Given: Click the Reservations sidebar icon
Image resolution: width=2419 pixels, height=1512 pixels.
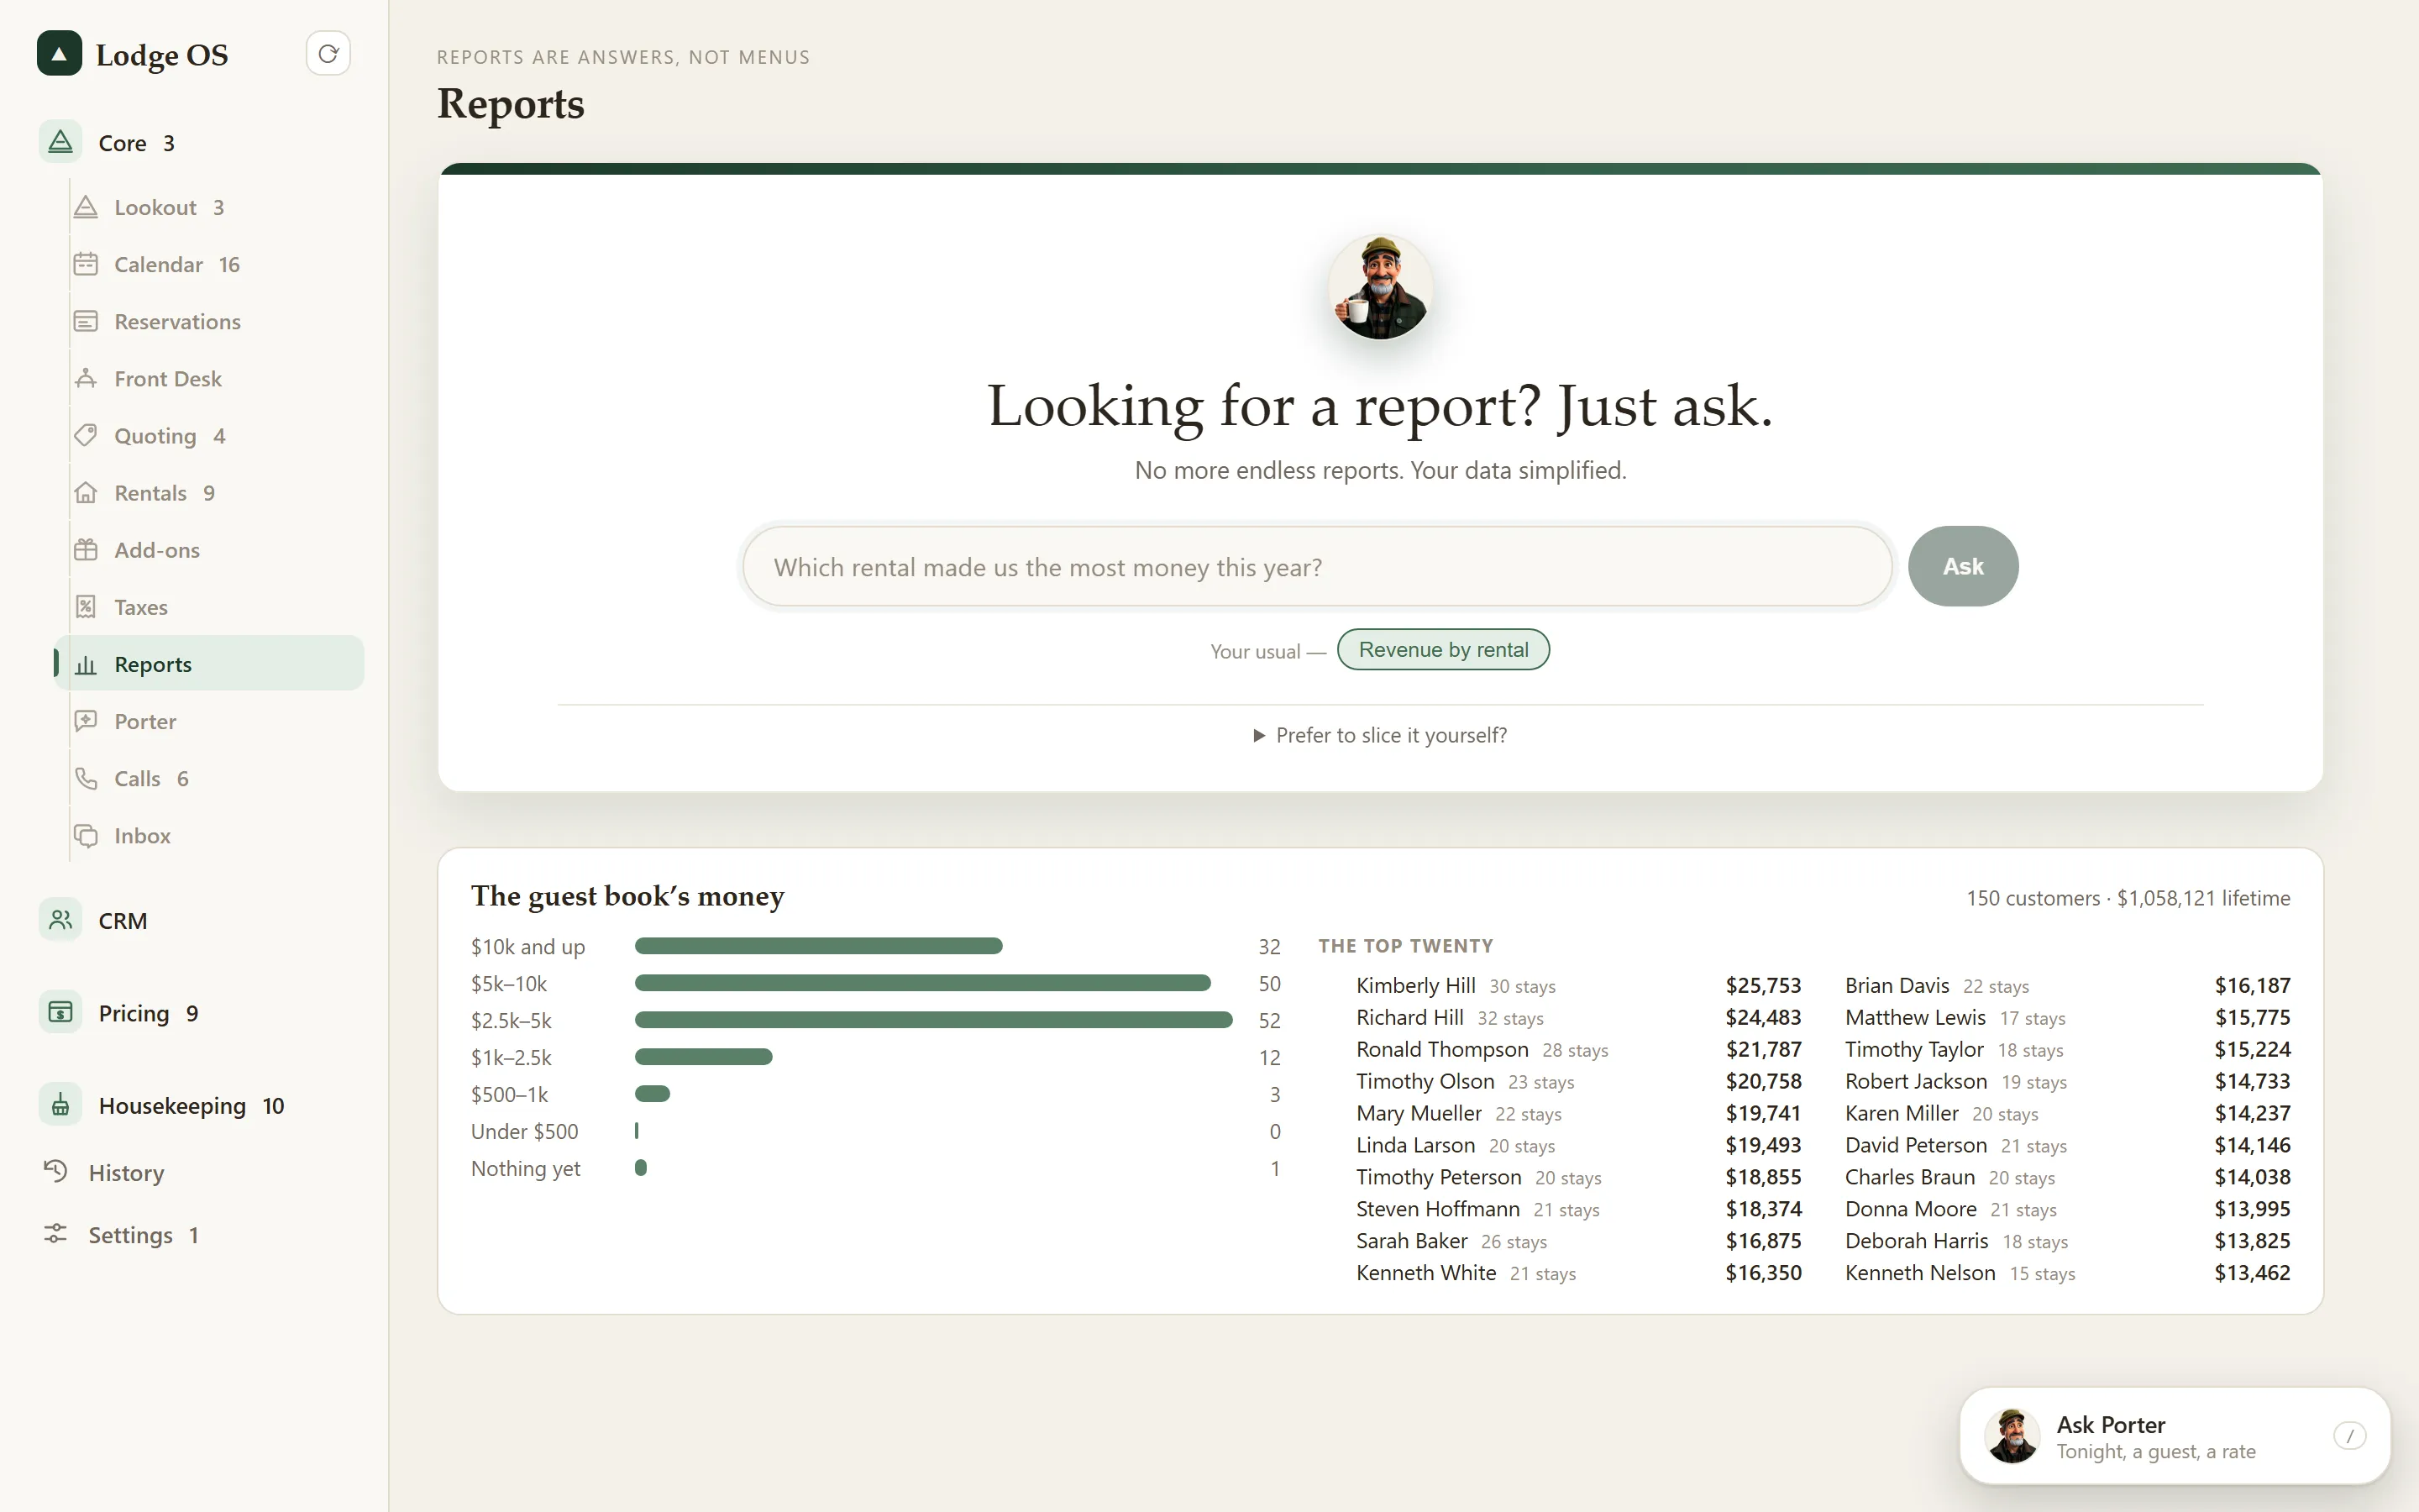Looking at the screenshot, I should (x=86, y=321).
